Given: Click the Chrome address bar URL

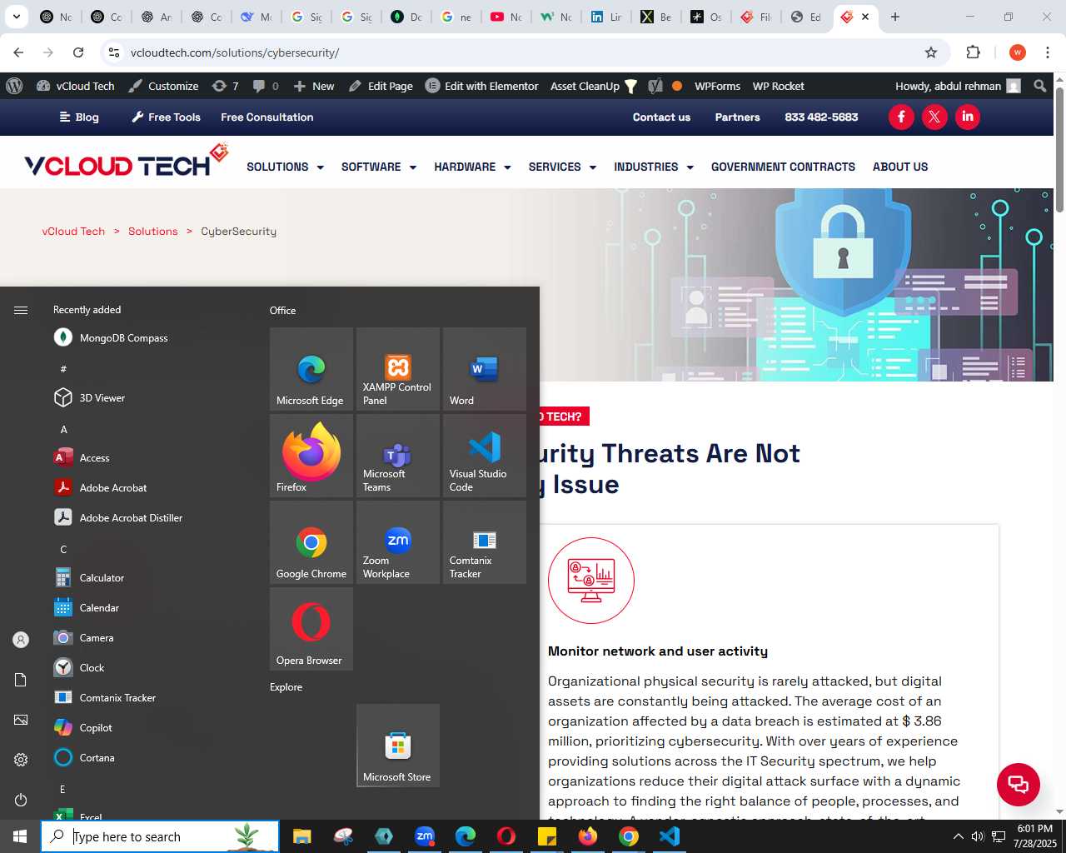Looking at the screenshot, I should (x=235, y=52).
